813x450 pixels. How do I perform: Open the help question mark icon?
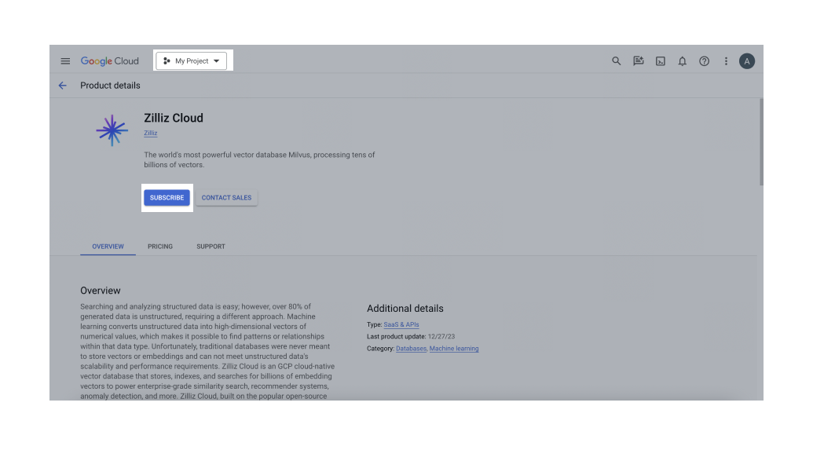tap(705, 61)
